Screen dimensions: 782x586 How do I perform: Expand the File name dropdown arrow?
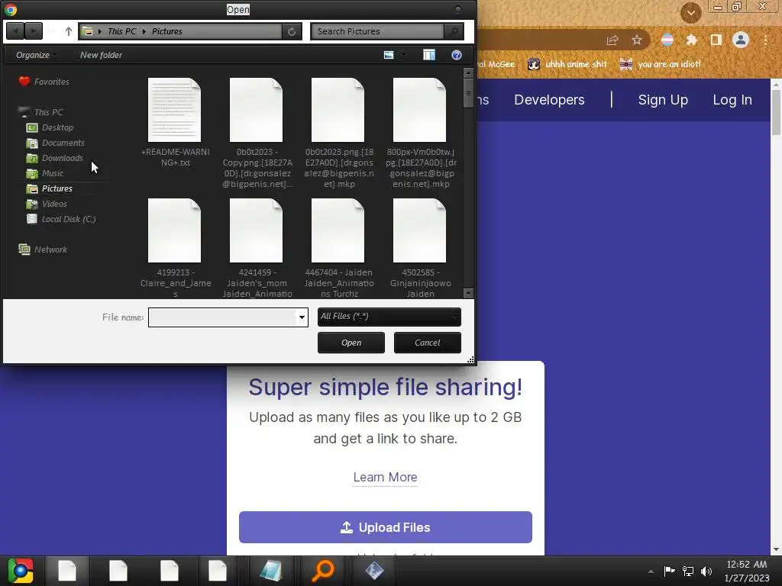point(302,317)
